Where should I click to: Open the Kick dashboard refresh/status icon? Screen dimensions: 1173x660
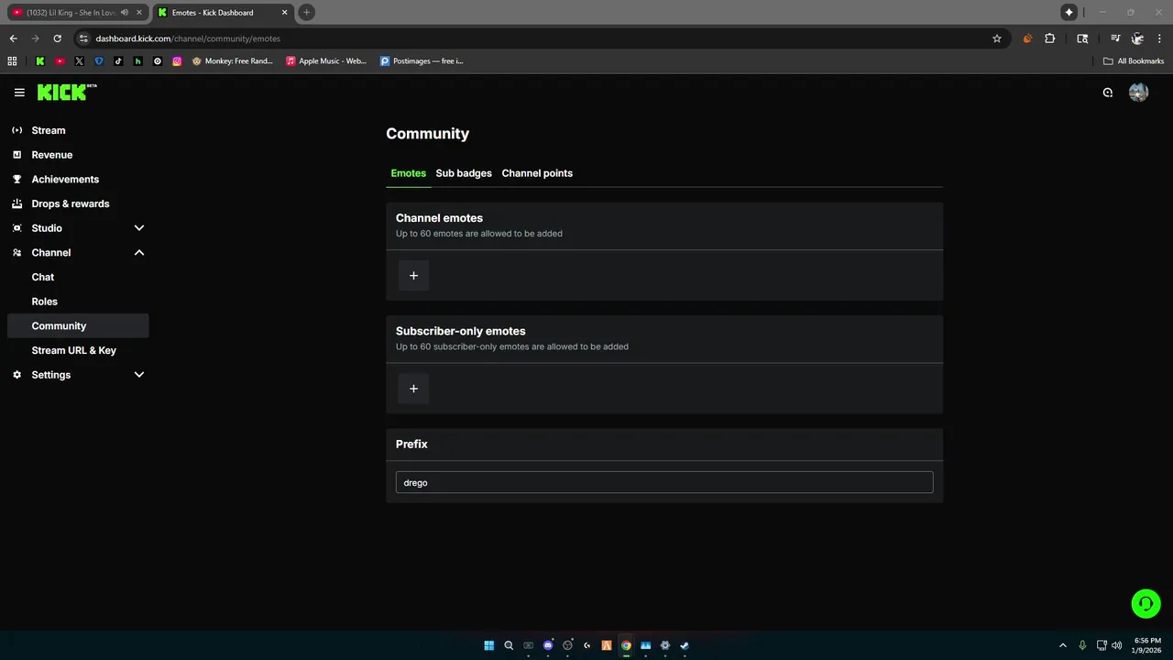coord(1107,93)
